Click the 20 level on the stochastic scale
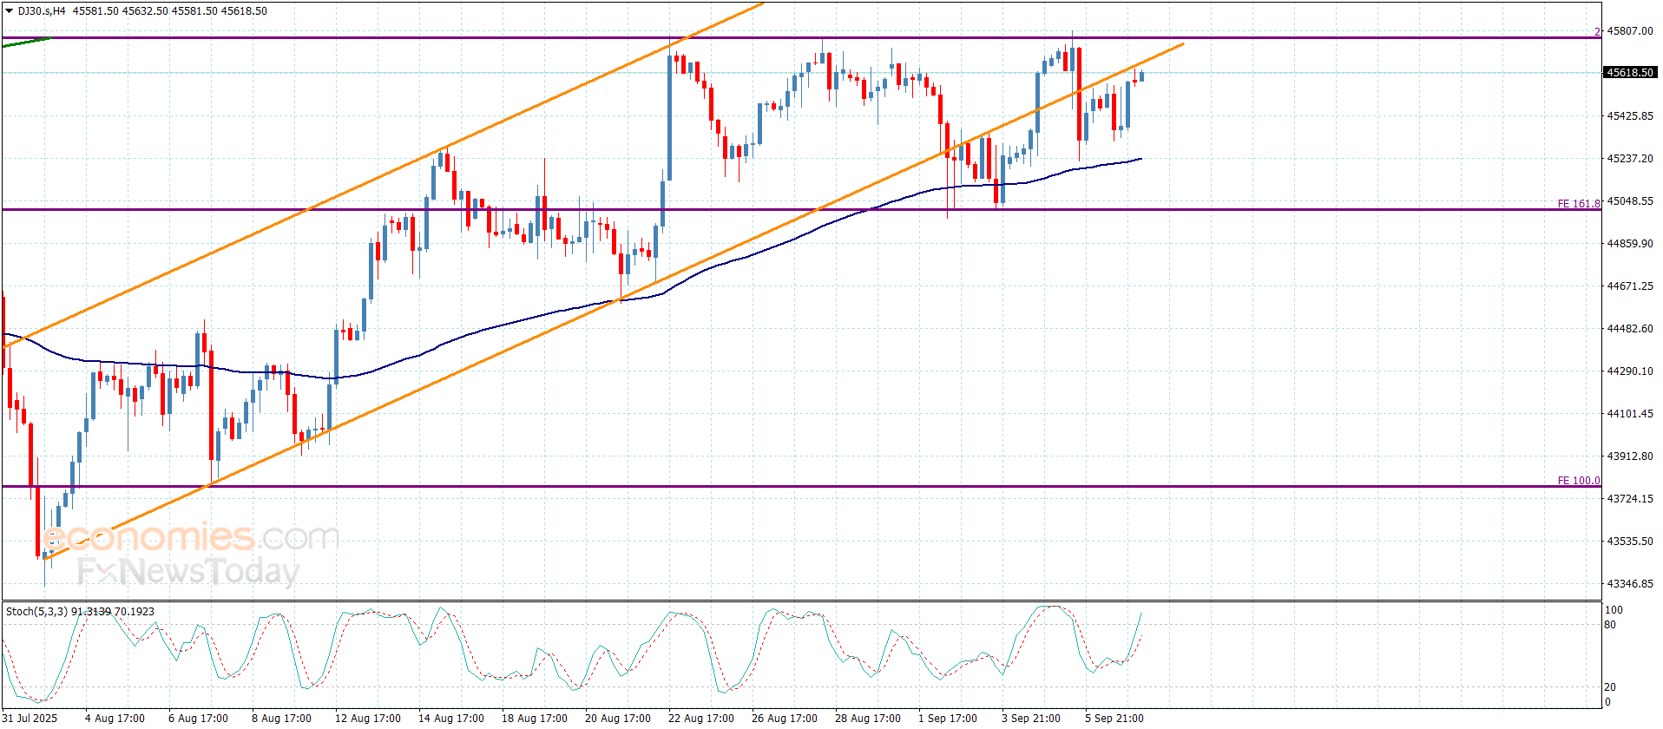This screenshot has width=1663, height=729. click(x=1610, y=687)
